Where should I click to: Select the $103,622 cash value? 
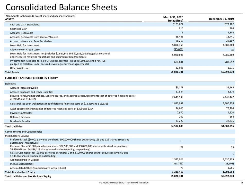(178, 24)
